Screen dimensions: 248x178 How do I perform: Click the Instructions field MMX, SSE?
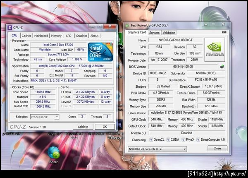(x=71, y=80)
